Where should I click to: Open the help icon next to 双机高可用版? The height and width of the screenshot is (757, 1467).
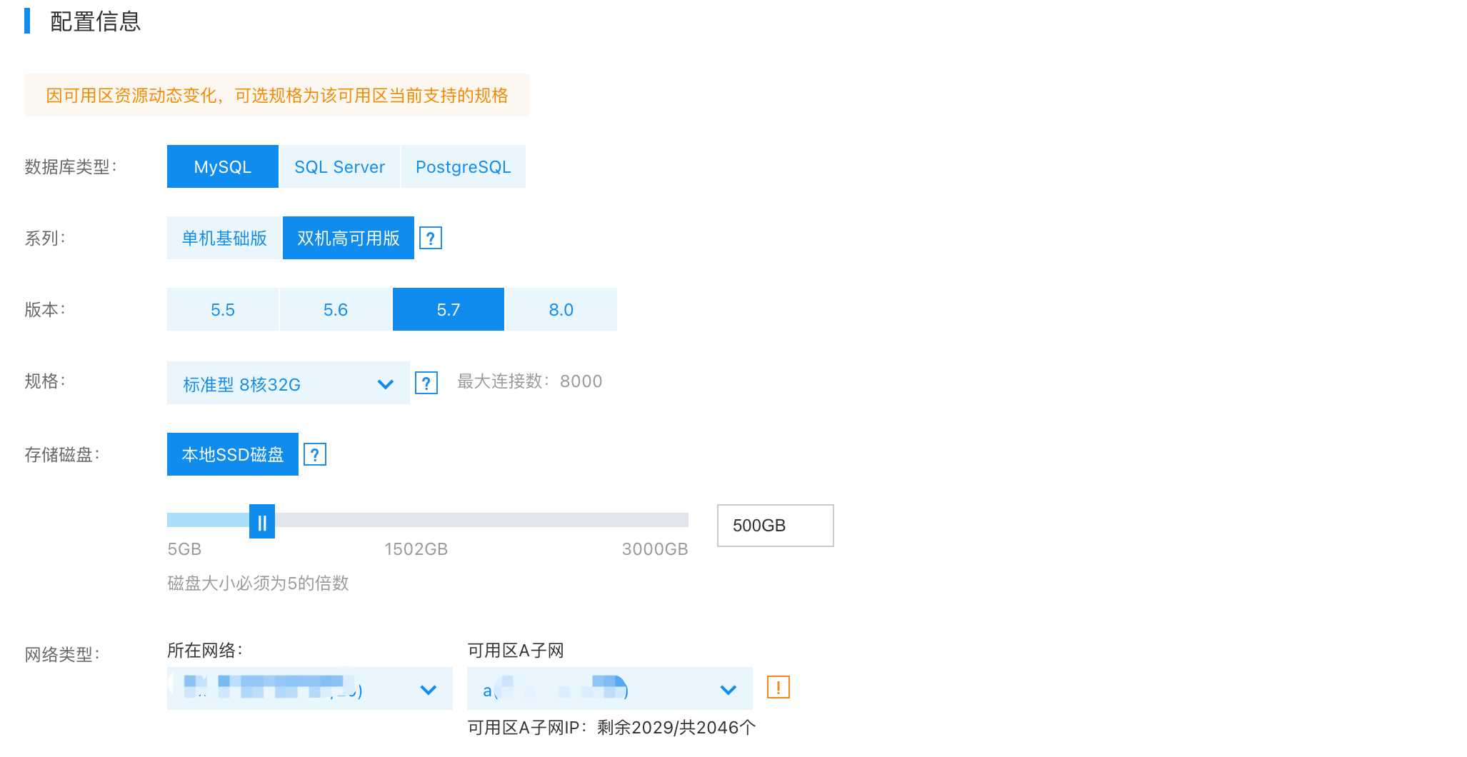(x=430, y=238)
